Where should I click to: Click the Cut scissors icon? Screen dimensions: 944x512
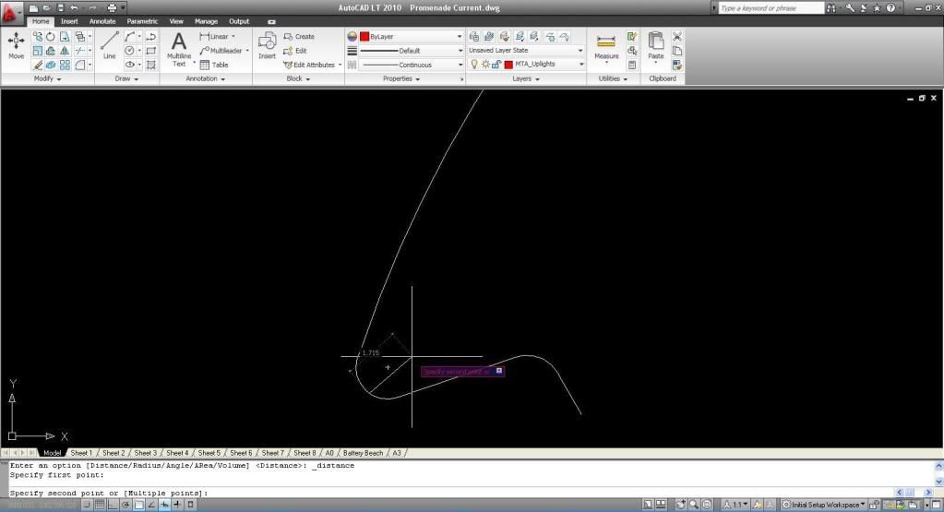pyautogui.click(x=677, y=37)
